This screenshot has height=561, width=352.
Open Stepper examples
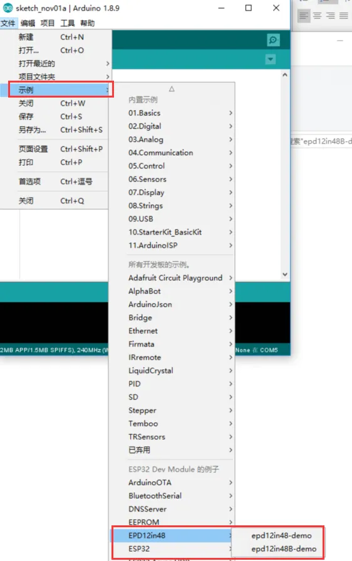[x=172, y=410]
